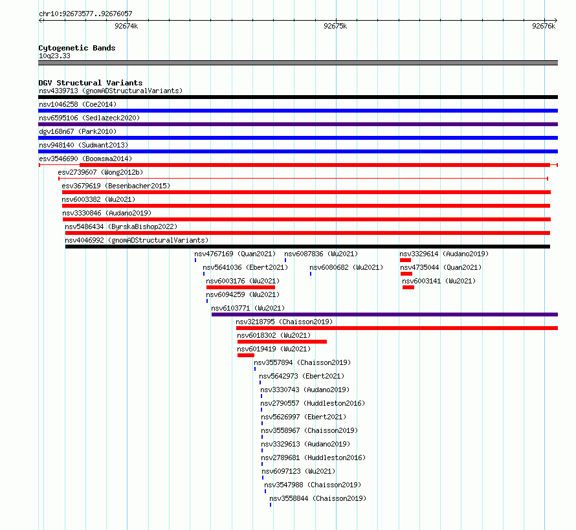Click the nsv6019419 (Wu2021) label
The height and width of the screenshot is (530, 576).
click(x=274, y=349)
